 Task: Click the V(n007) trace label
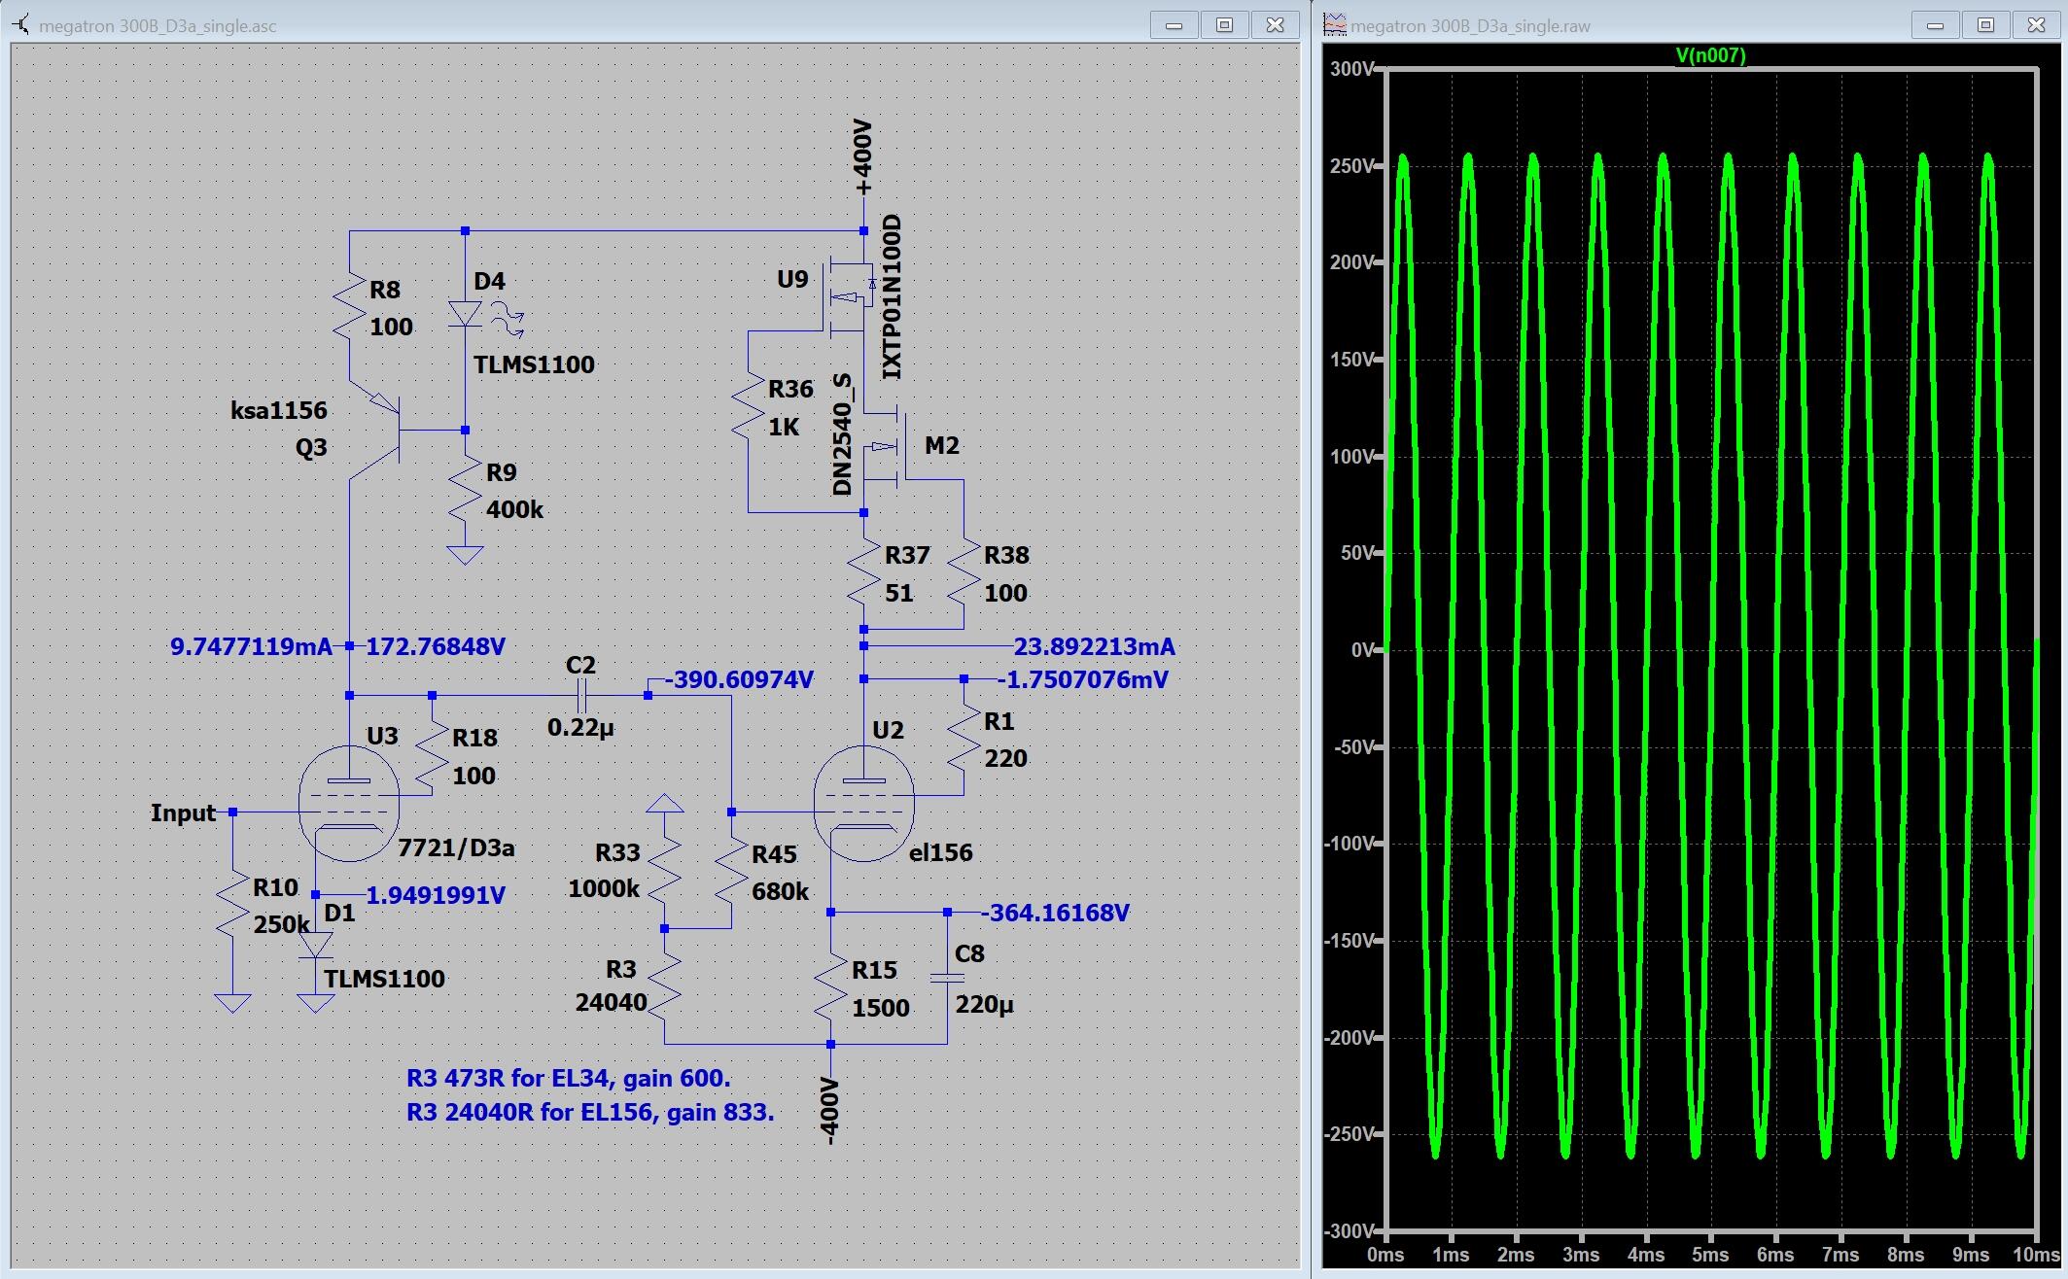pyautogui.click(x=1710, y=55)
